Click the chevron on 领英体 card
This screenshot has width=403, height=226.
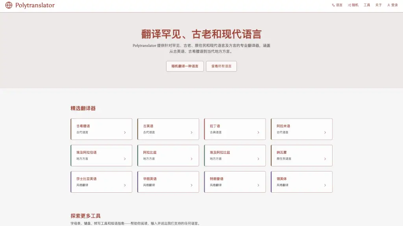click(x=325, y=185)
